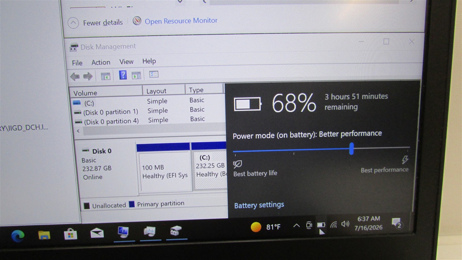462x260 pixels.
Task: Click the volume speaker tray icon
Action: pos(345,224)
